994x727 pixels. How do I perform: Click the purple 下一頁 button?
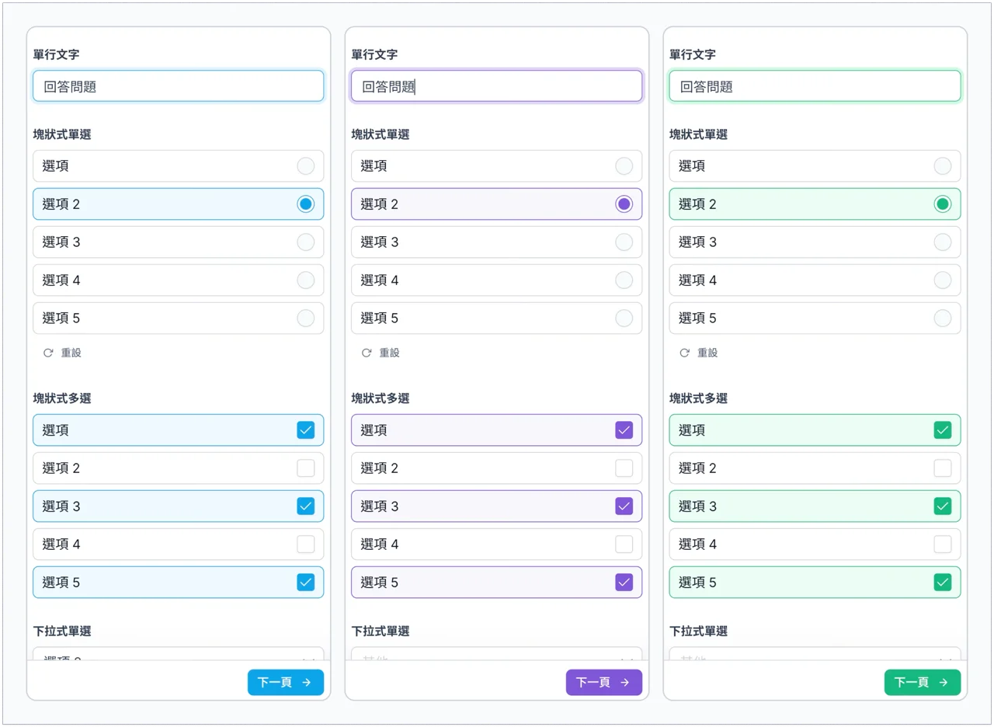[x=604, y=682]
